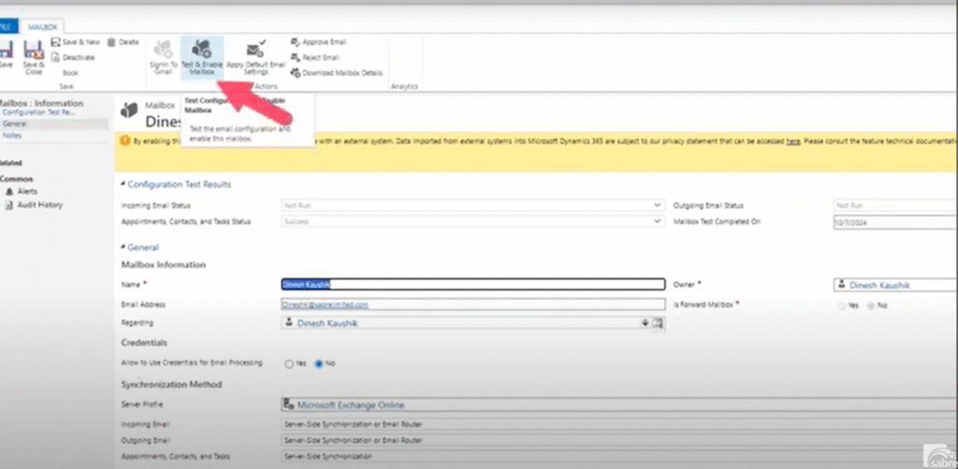Click Apply Default Email Settings icon
This screenshot has width=958, height=469.
click(254, 50)
